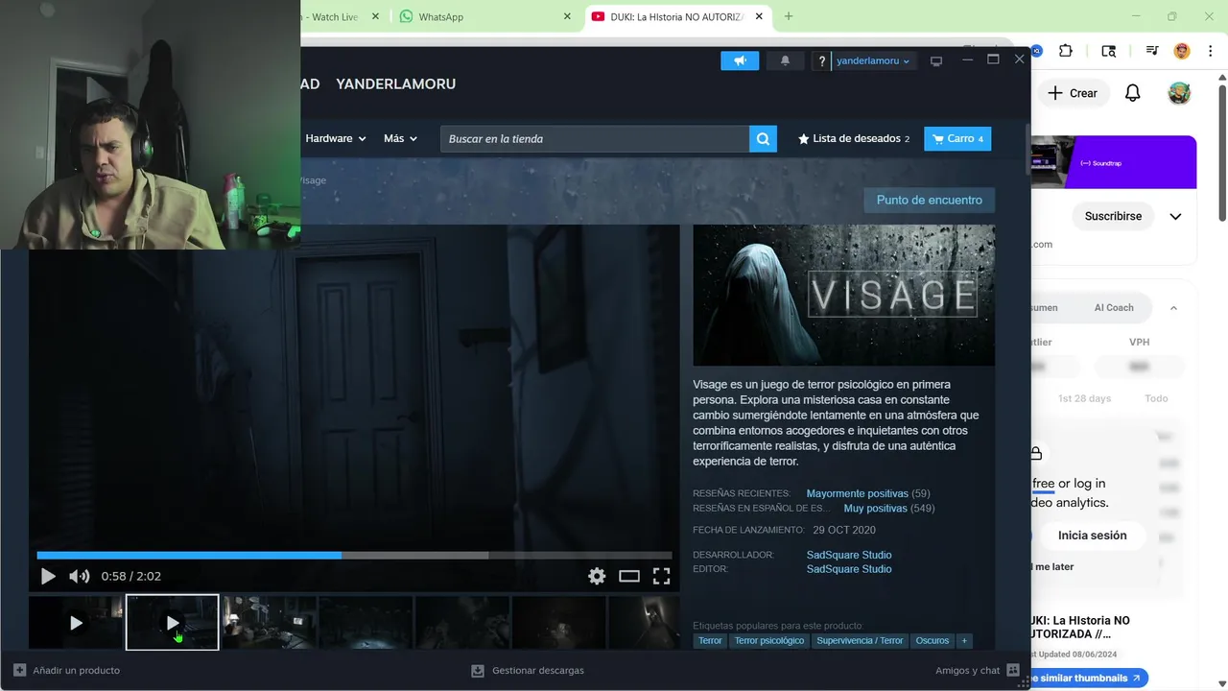
Task: Click the see similar thumbnails button
Action: [1087, 678]
